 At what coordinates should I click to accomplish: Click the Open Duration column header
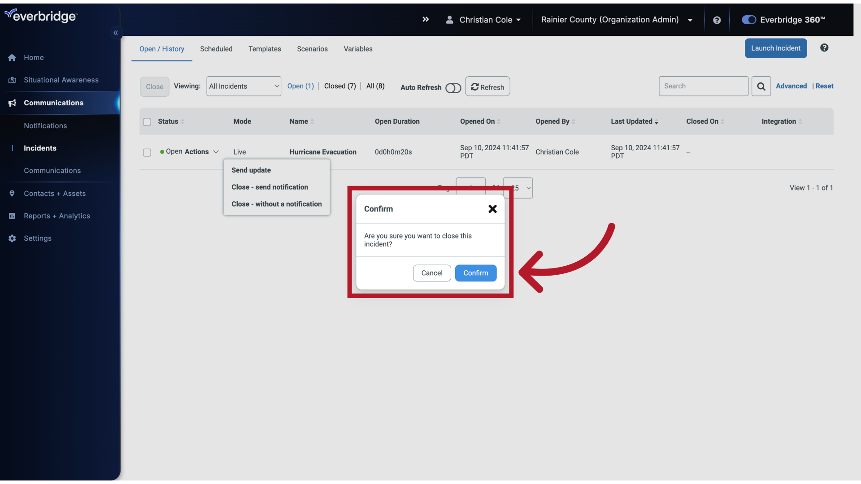[x=397, y=121]
